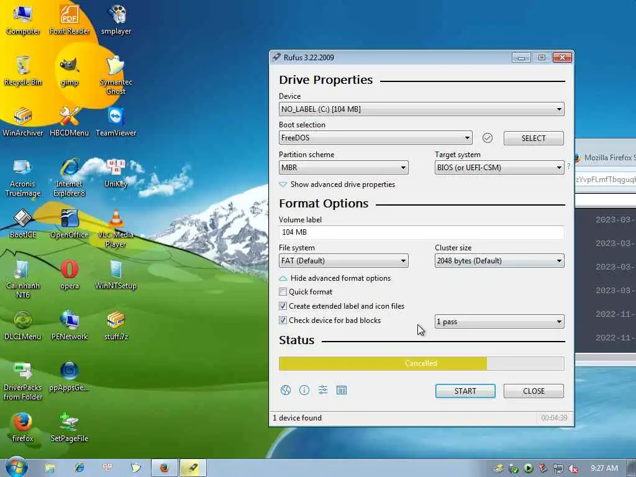636x477 pixels.
Task: Select the WinNTSetup desktop icon
Action: click(x=116, y=275)
